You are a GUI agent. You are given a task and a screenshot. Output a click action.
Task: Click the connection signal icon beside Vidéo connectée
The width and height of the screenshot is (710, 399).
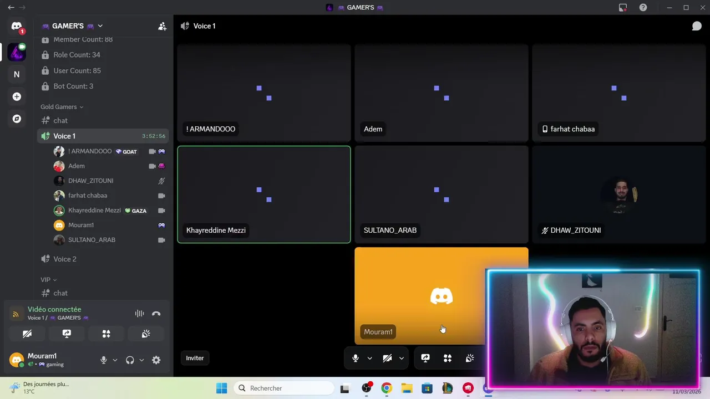point(16,314)
